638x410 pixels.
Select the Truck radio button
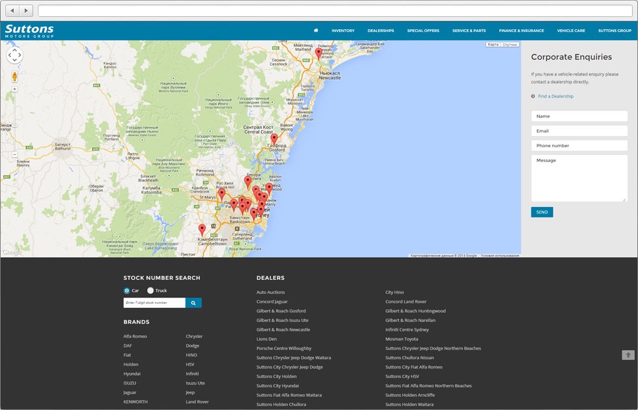(150, 290)
